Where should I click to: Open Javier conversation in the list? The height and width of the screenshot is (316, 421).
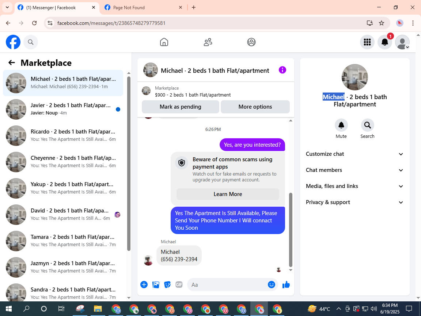tap(63, 109)
